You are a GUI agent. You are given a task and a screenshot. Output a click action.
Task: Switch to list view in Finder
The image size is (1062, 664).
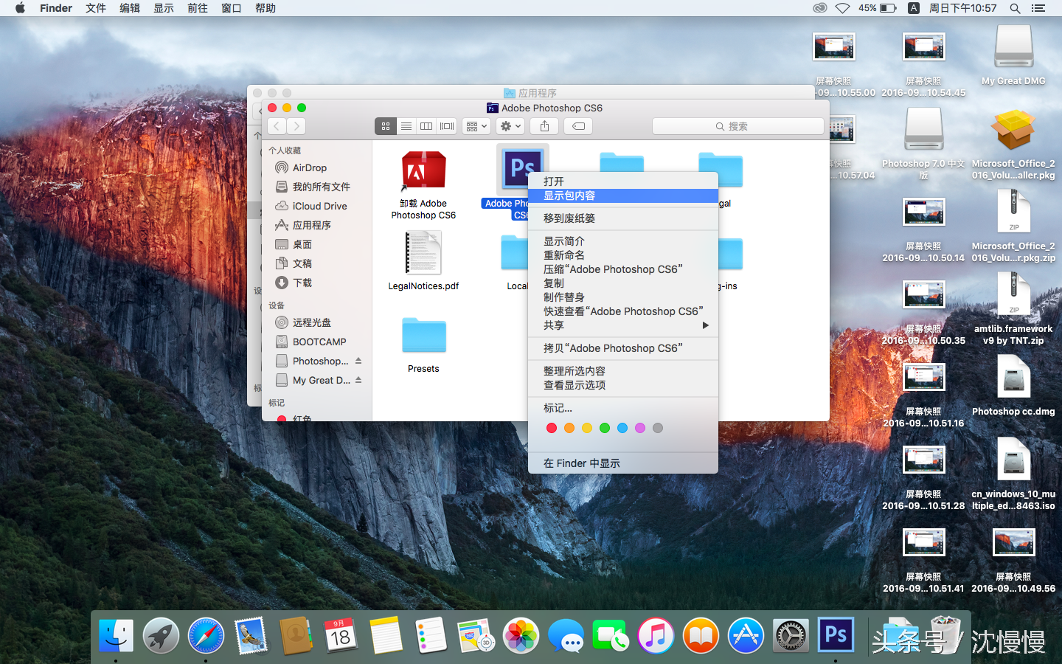[x=406, y=126]
